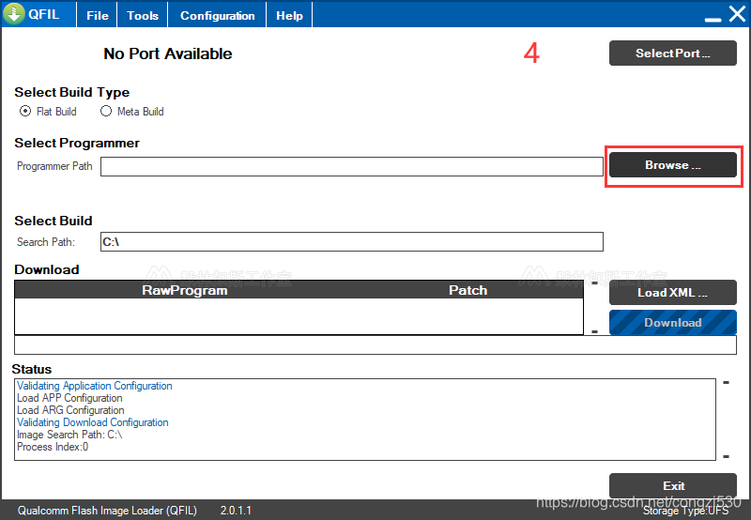The width and height of the screenshot is (751, 520).
Task: Click the 'No Port Available' label
Action: [168, 54]
